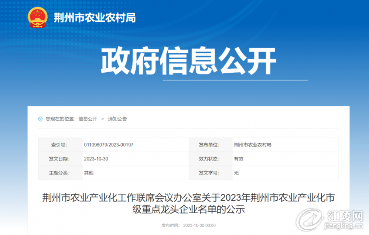Click the 政府信息公开 banner heading
Screen dimensions: 369x235
point(188,61)
